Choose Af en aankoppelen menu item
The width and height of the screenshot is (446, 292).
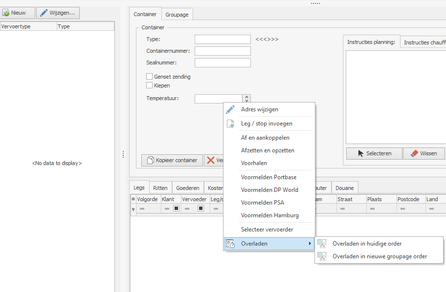coord(269,138)
